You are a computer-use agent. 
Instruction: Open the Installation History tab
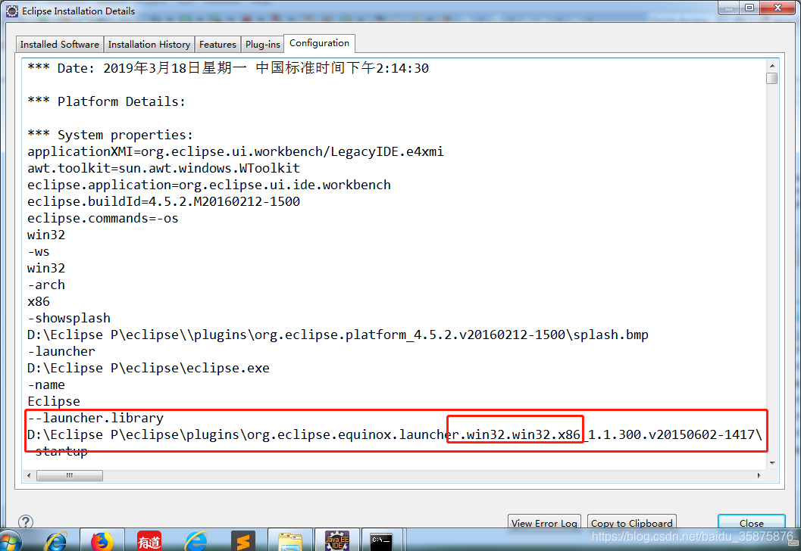149,45
